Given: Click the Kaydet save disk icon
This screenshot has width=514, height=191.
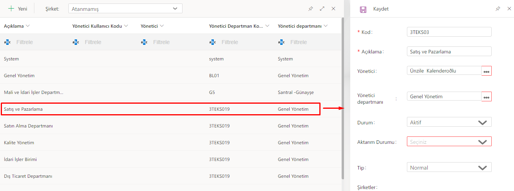Looking at the screenshot, I should coord(363,9).
